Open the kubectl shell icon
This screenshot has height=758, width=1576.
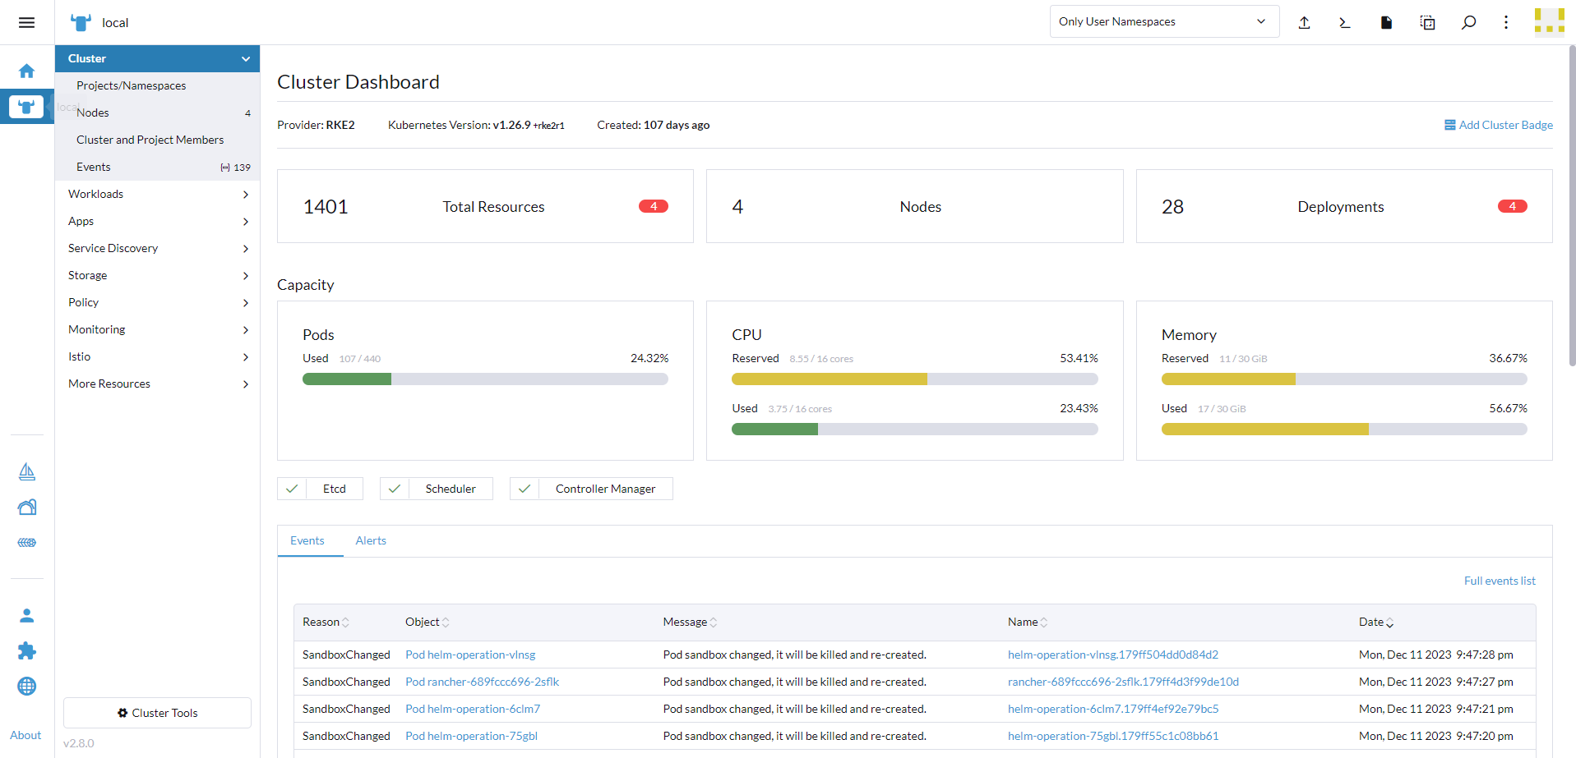(1345, 22)
